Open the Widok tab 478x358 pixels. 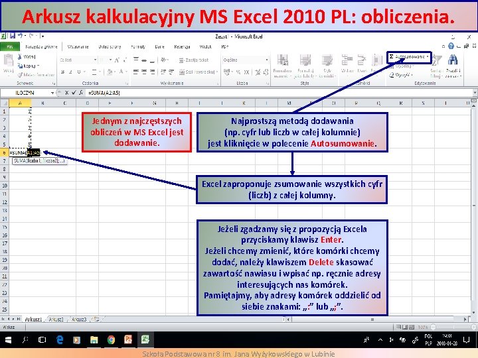tap(205, 46)
